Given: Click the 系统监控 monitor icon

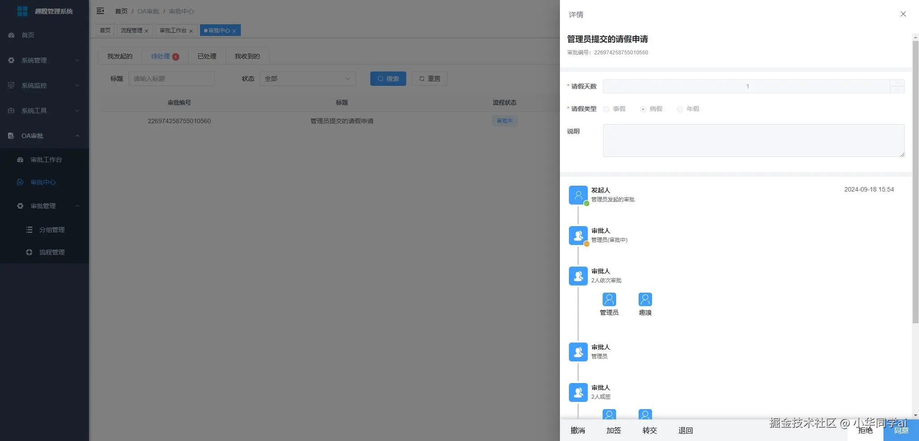Looking at the screenshot, I should 11,85.
